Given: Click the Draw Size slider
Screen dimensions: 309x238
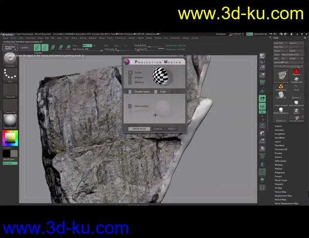Looking at the screenshot, I should pos(149,49).
